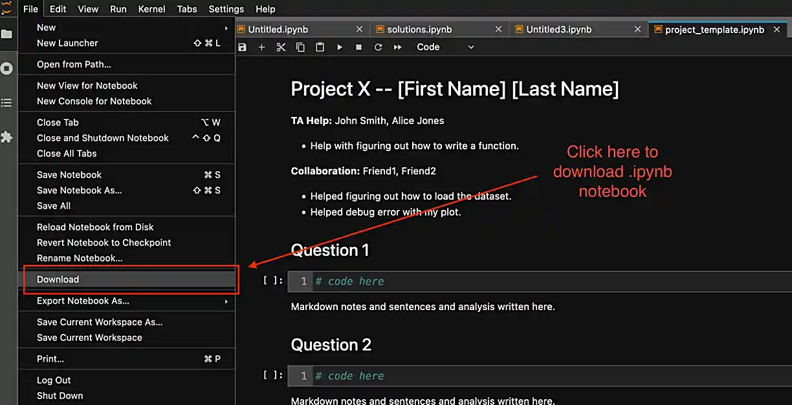Restart the kernel with the circular arrow icon

point(379,47)
